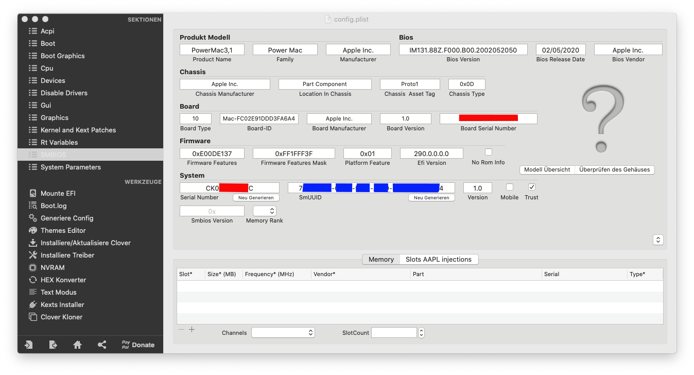Click the plus icon to add memory slot
694x375 pixels.
192,330
